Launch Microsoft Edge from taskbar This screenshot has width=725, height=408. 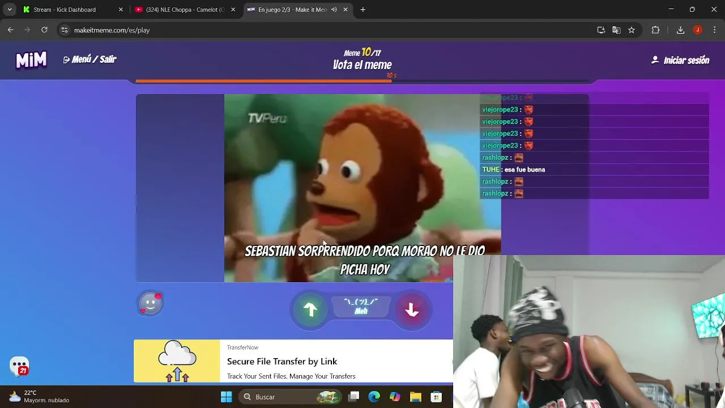pos(374,397)
